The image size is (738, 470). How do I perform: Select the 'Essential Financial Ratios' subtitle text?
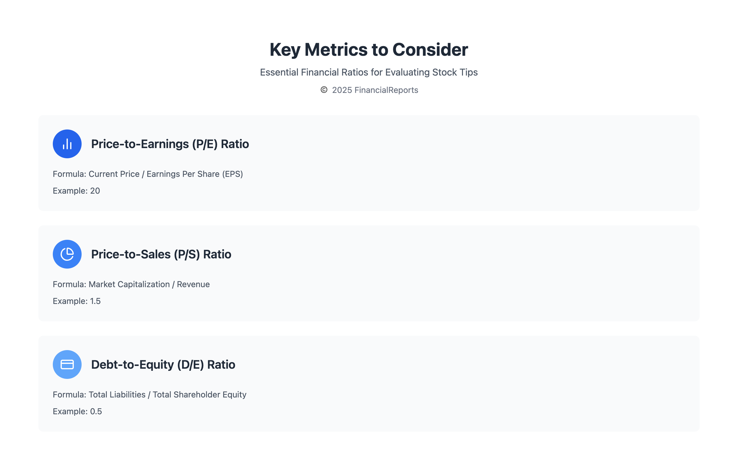pos(369,72)
